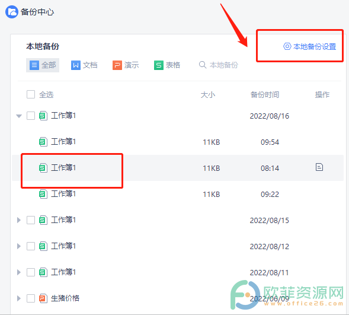This screenshot has height=315, width=349.
Task: Click the 备份中心 cloud logo icon
Action: tap(12, 12)
